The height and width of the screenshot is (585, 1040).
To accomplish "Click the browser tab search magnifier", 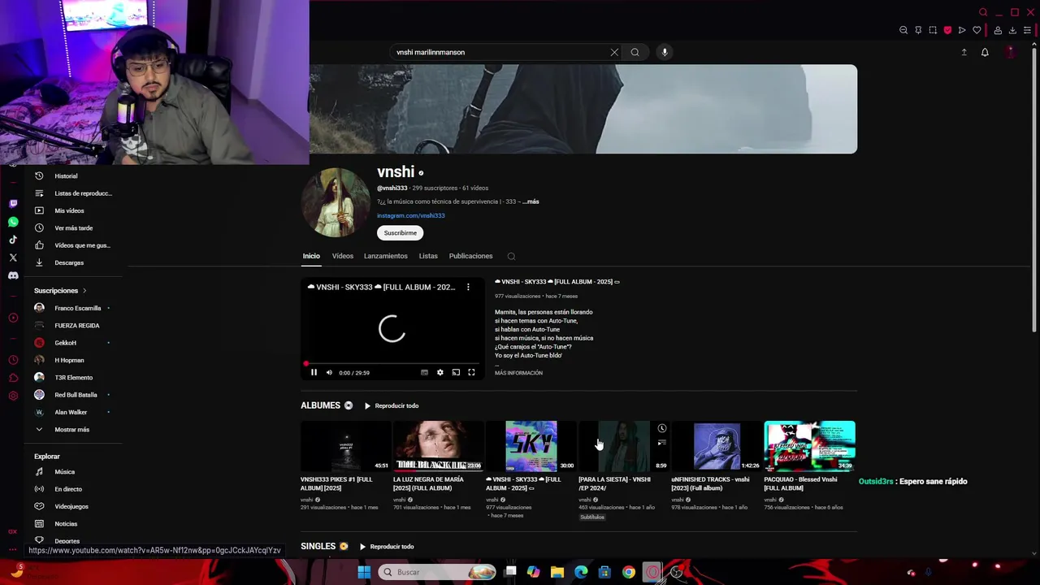I will 983,12.
